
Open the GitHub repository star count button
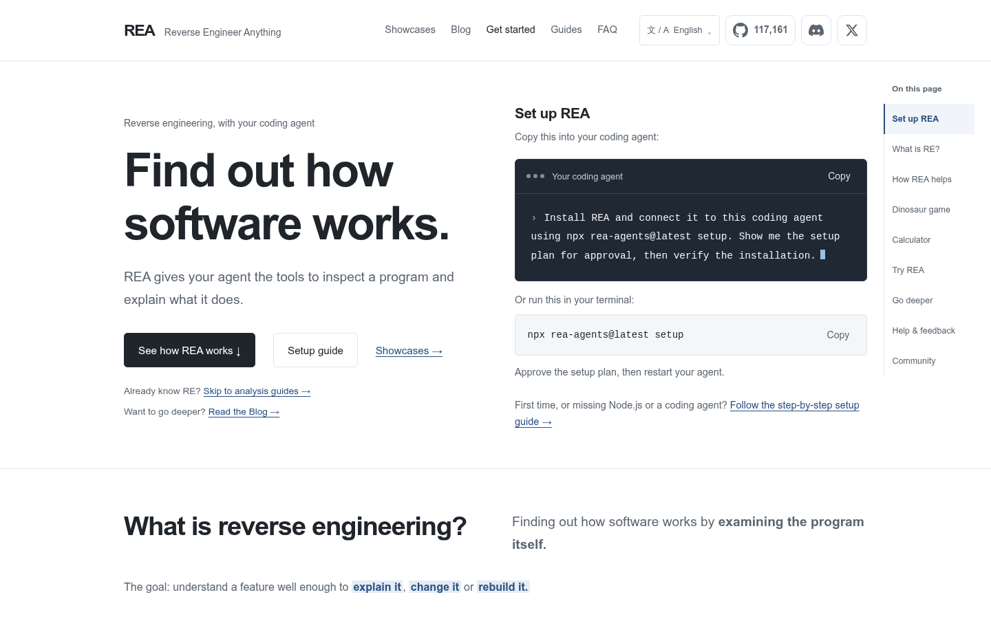pos(760,30)
